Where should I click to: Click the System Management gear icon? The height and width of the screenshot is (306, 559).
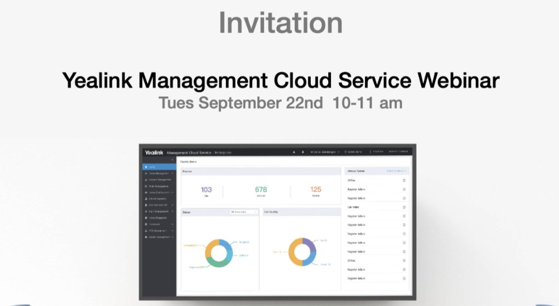146,237
